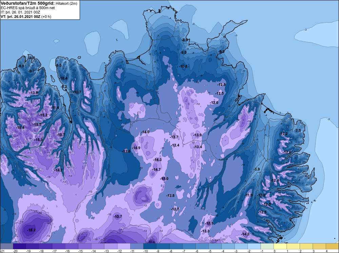Select the -14.9 temperature label
Viewport: 339px width, 253px height.
tap(136, 148)
